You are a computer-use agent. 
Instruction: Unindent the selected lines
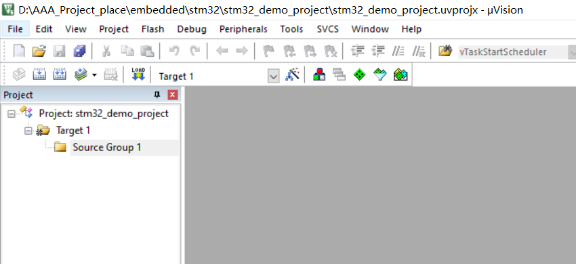[x=378, y=51]
